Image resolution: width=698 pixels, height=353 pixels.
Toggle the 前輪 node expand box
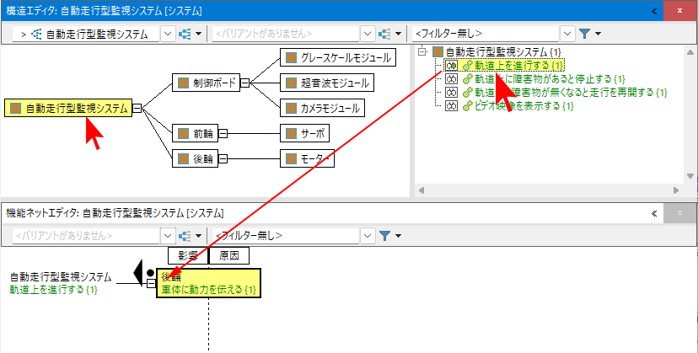tap(223, 133)
